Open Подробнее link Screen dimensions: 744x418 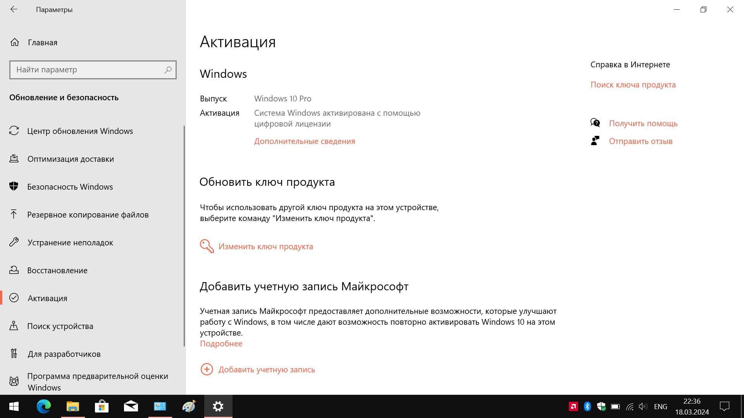[x=221, y=343]
